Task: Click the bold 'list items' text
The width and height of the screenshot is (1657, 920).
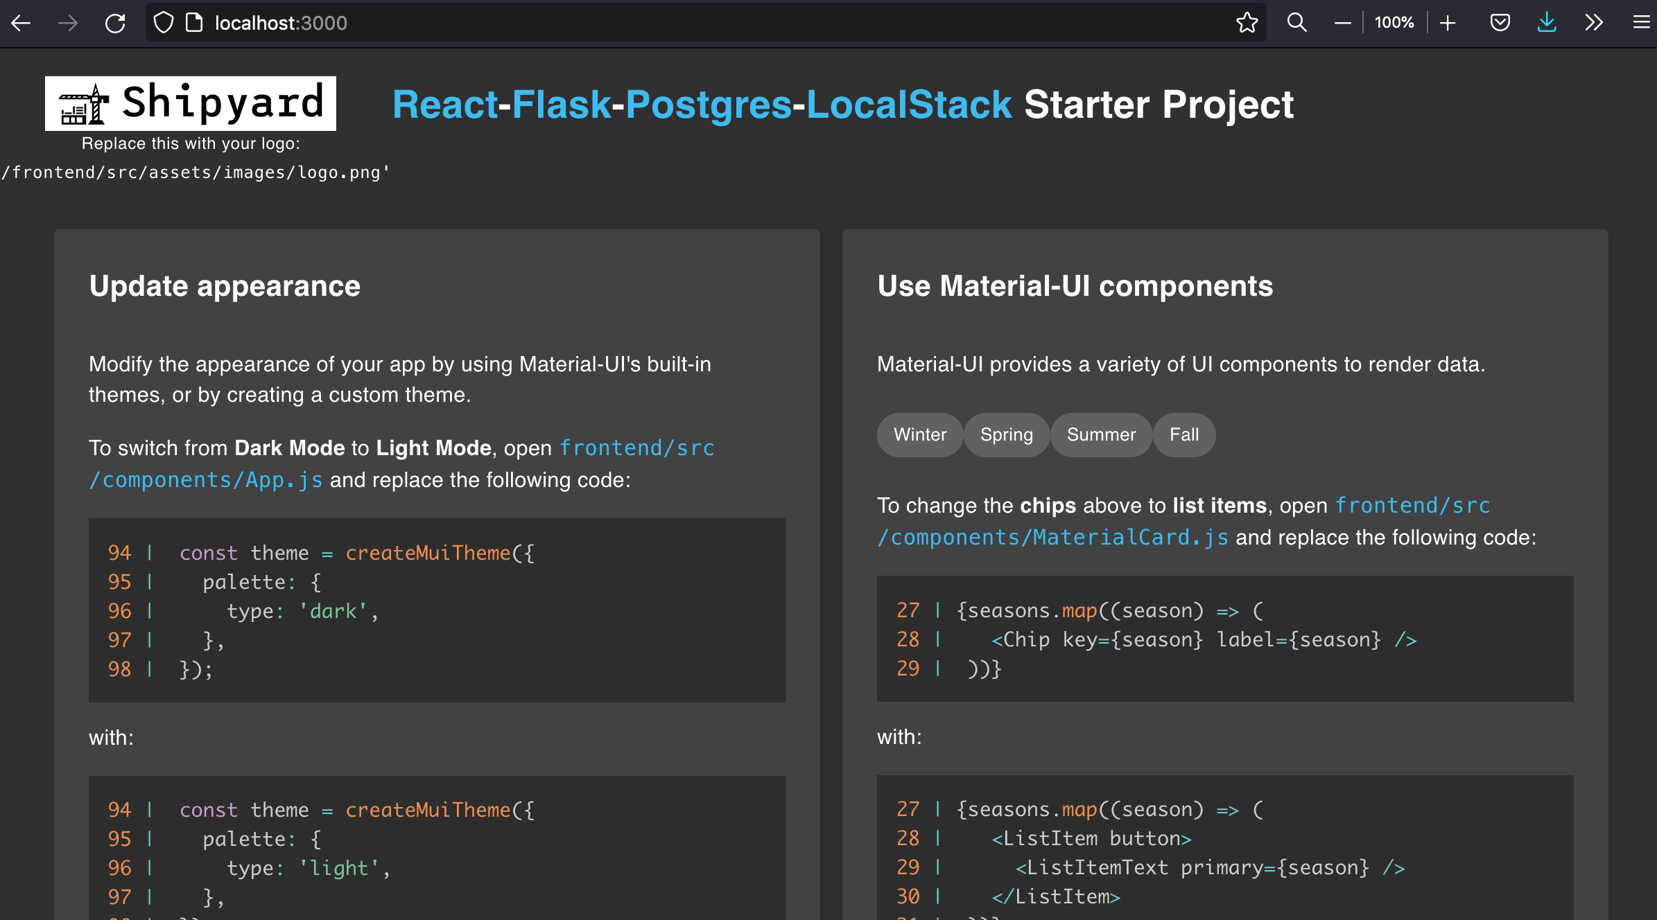Action: pyautogui.click(x=1220, y=506)
